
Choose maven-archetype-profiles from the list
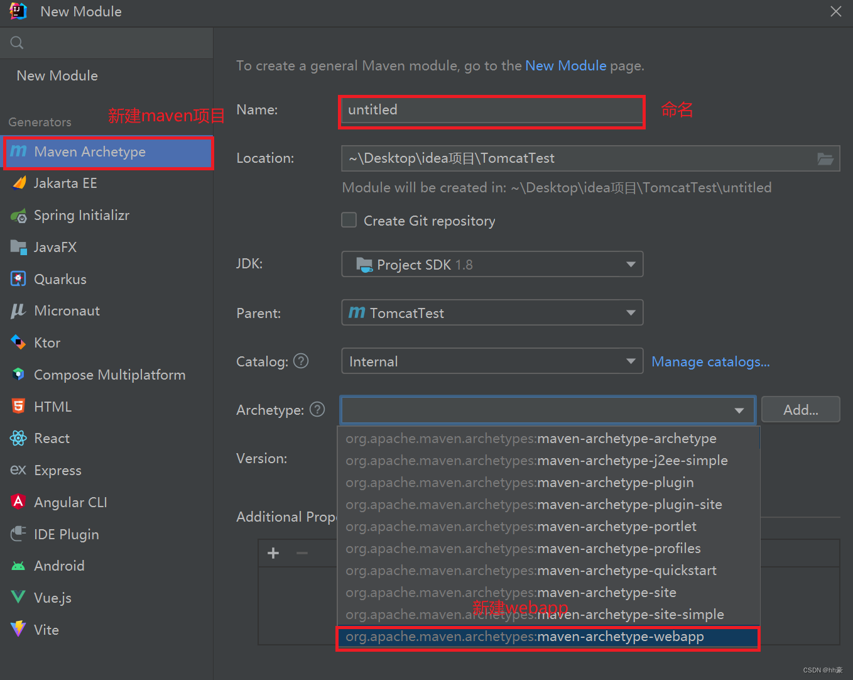(x=548, y=549)
